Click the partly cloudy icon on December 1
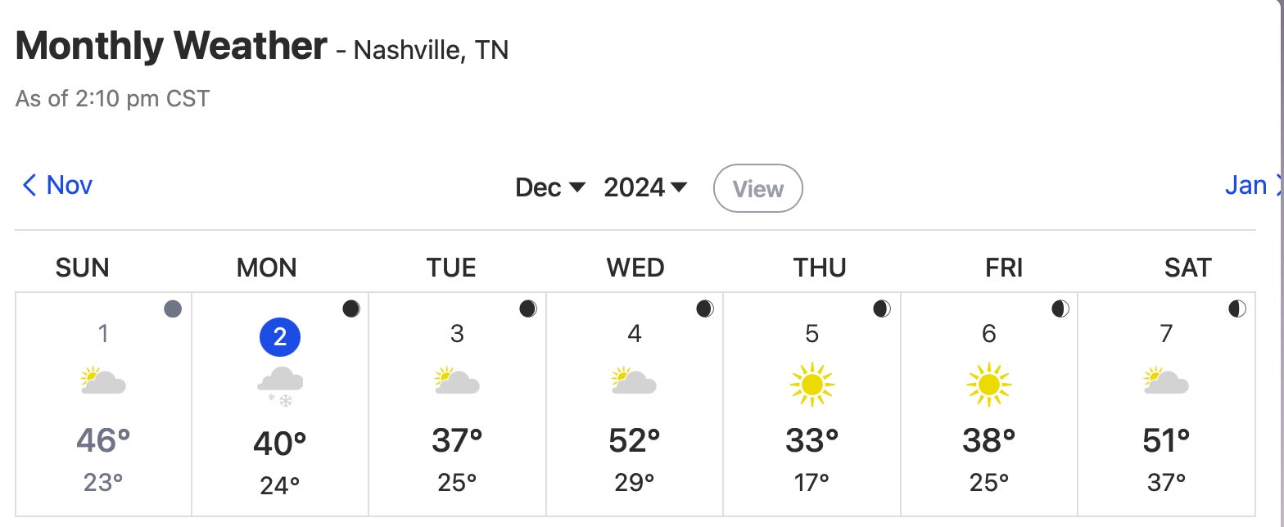This screenshot has width=1284, height=527. pos(103,381)
